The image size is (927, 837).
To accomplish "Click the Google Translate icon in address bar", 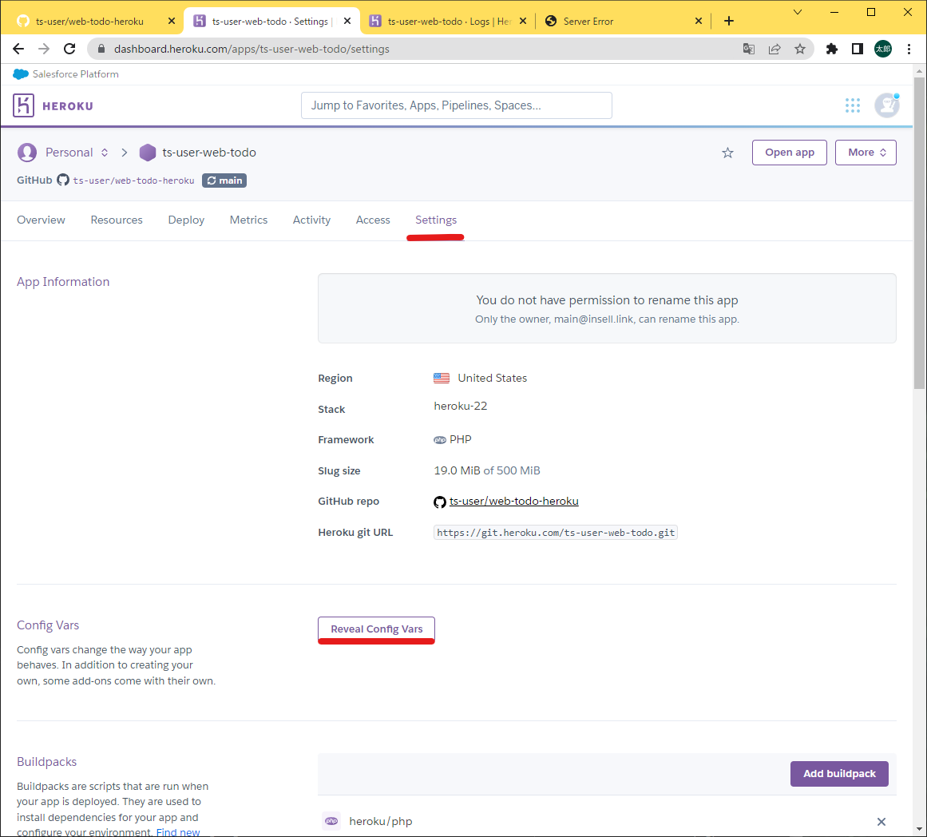I will click(748, 49).
